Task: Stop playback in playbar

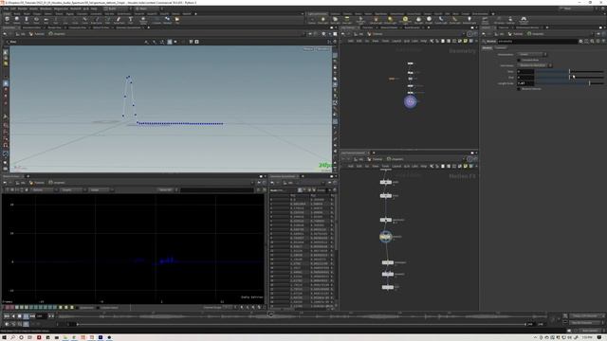Action: (19, 315)
